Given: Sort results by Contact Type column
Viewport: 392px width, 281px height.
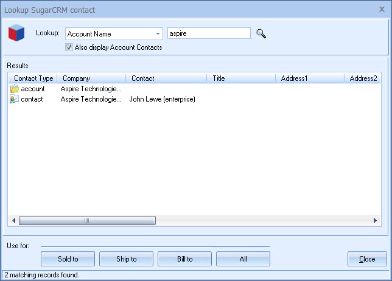Looking at the screenshot, I should pyautogui.click(x=33, y=78).
